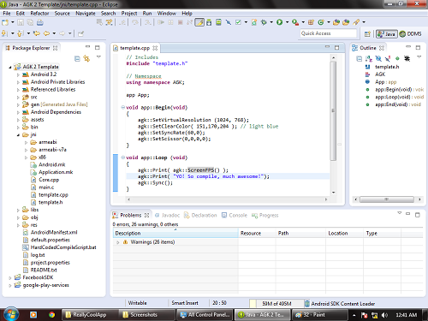Toggle Hide Static Members in Outline
Image resolution: width=428 pixels, height=321 pixels.
click(388, 59)
